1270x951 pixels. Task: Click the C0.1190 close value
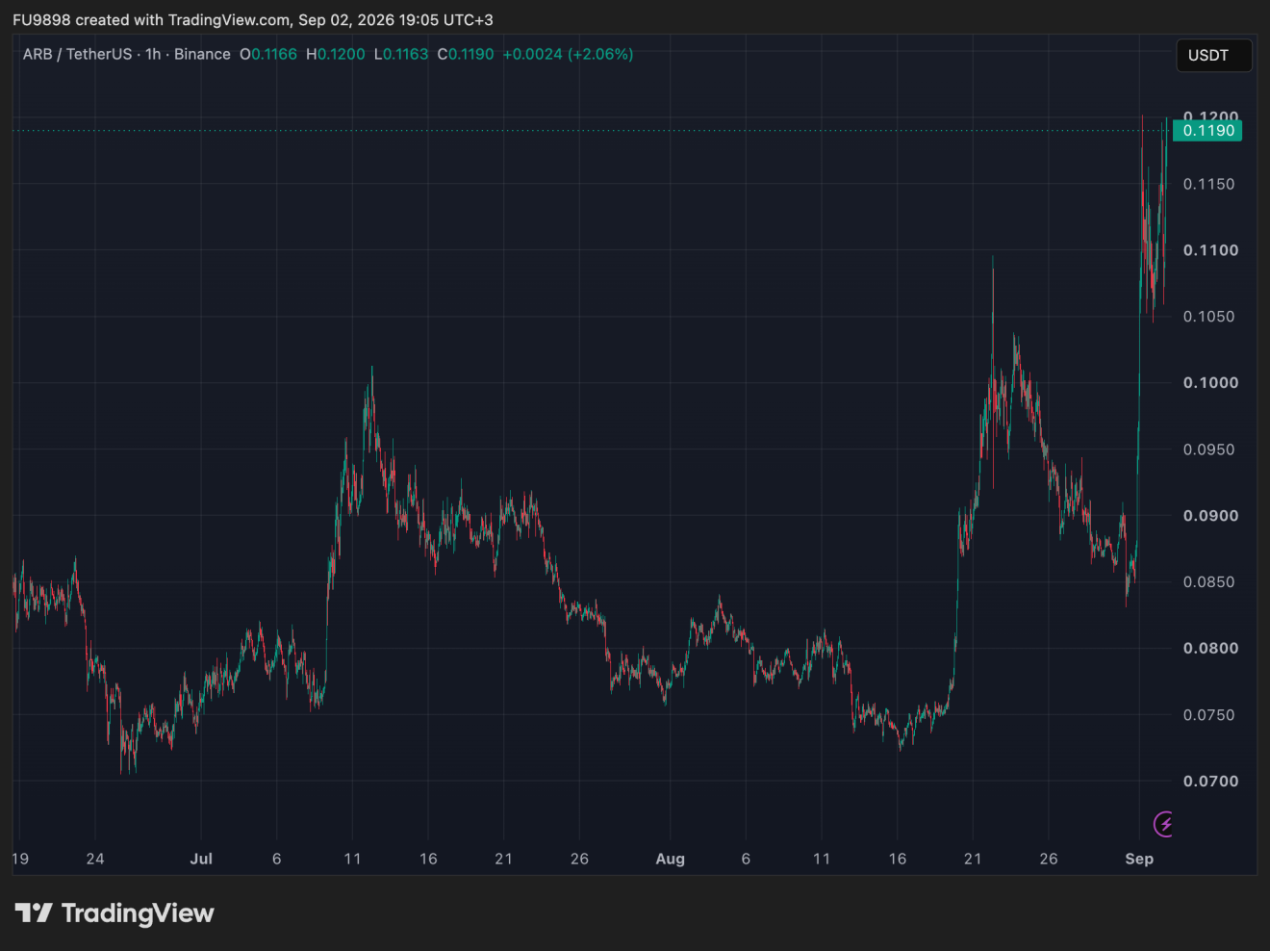(466, 55)
